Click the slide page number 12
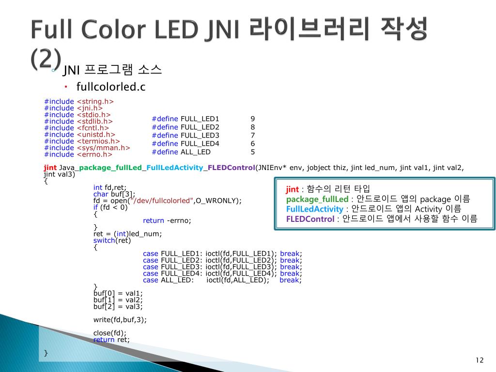This screenshot has width=496, height=372. click(480, 360)
